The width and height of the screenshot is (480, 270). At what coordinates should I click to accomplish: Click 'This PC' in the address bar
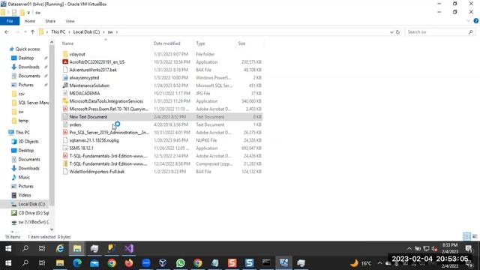58,31
